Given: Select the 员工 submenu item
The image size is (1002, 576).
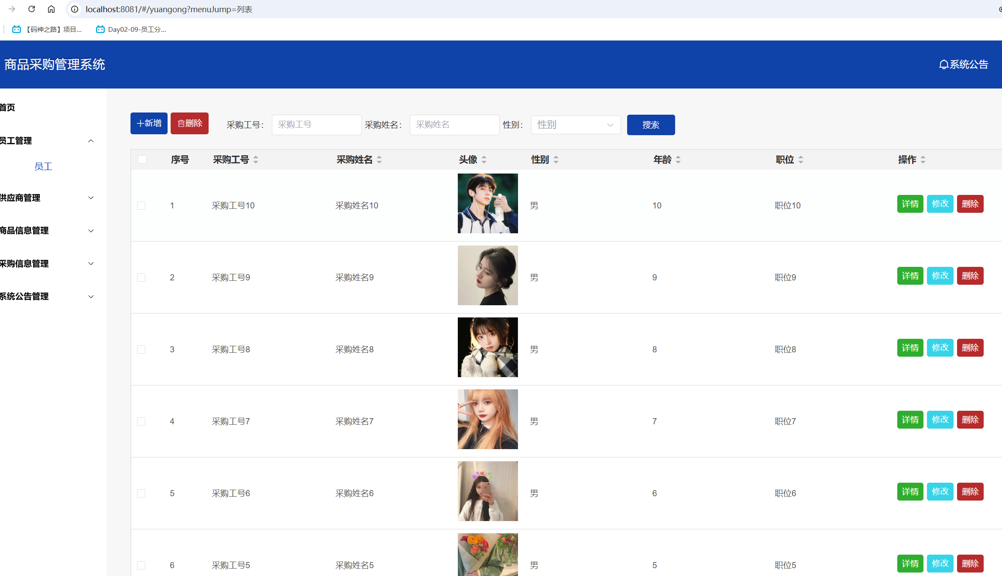Looking at the screenshot, I should tap(43, 167).
